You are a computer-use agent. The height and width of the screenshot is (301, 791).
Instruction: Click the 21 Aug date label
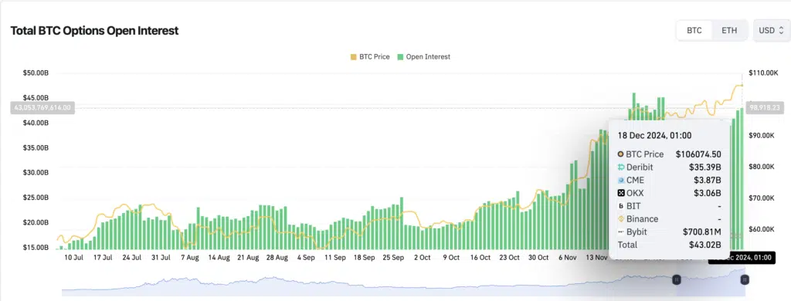click(248, 258)
